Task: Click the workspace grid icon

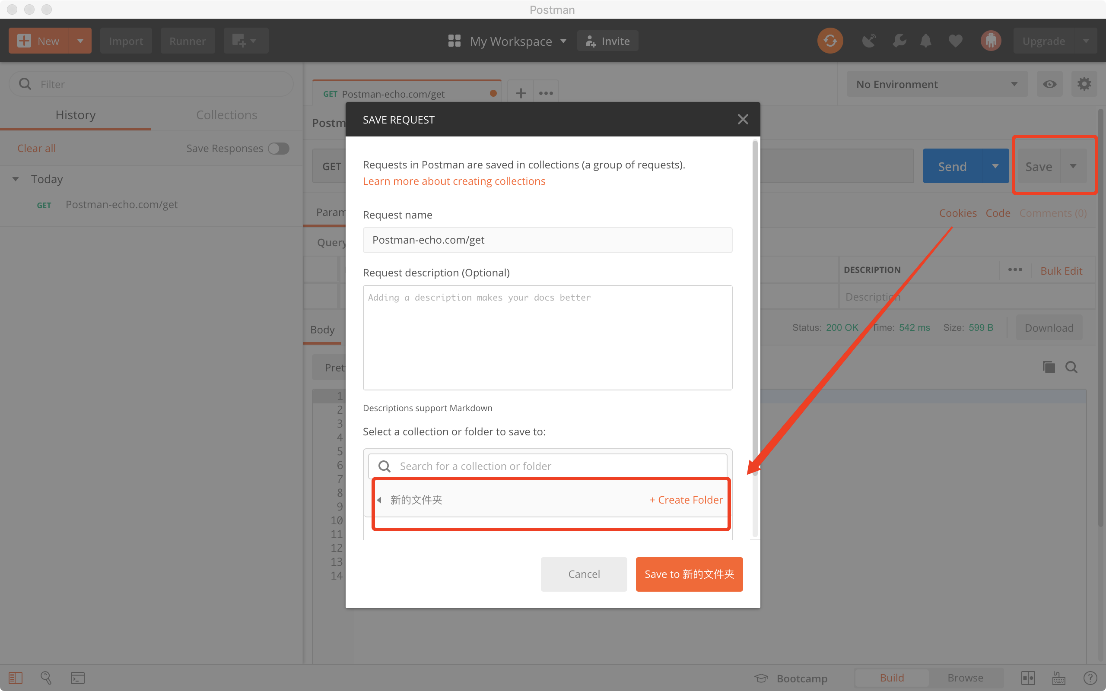Action: tap(454, 41)
